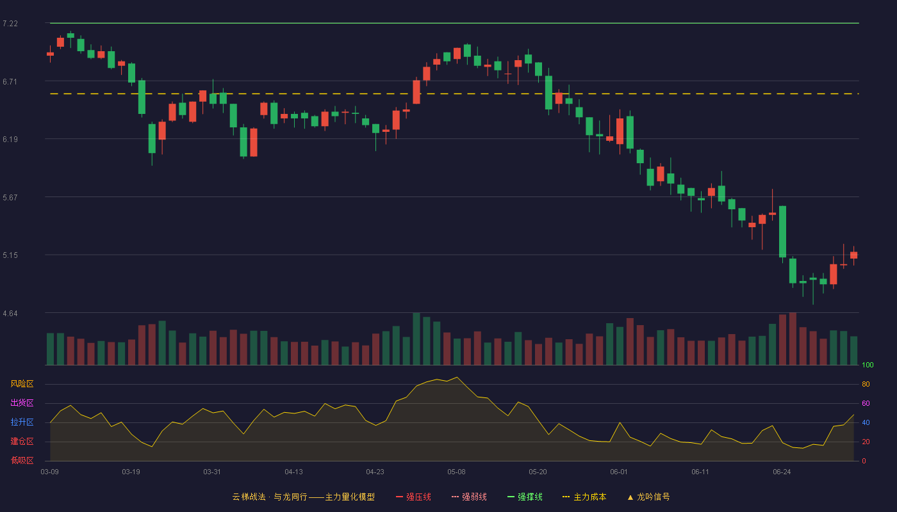Click the 06-24 date label
The width and height of the screenshot is (897, 512).
pyautogui.click(x=782, y=472)
